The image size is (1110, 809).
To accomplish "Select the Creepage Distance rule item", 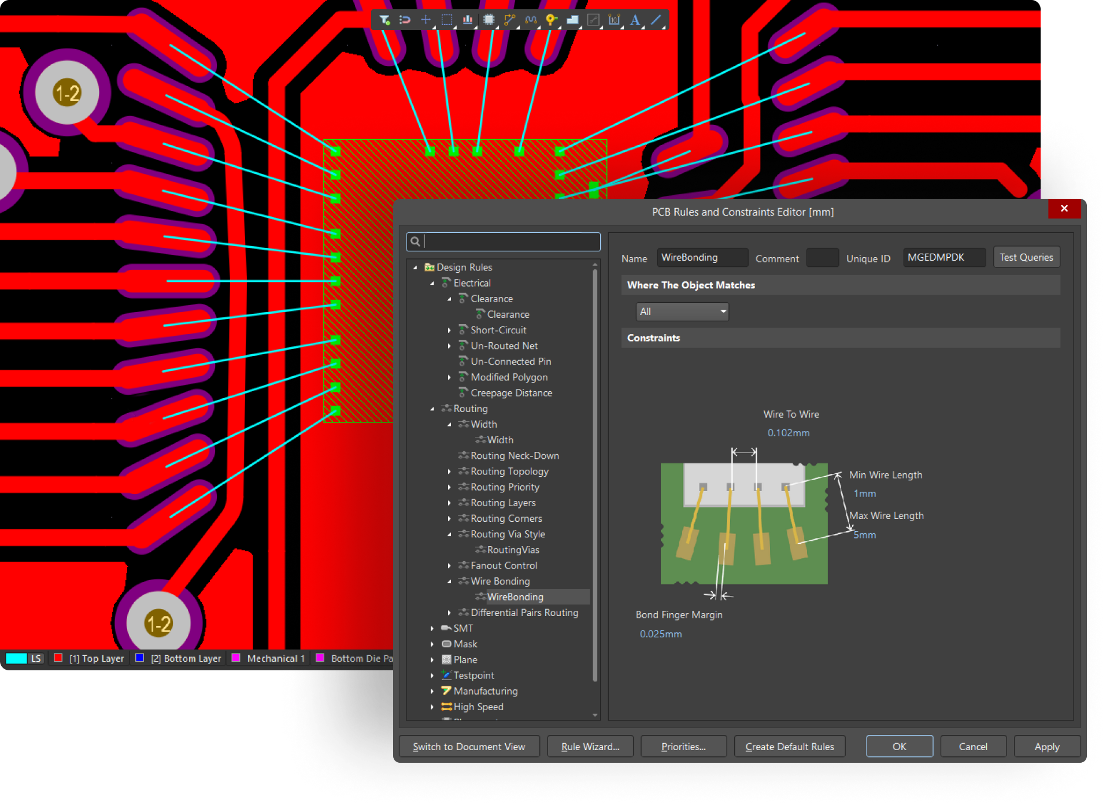I will [510, 393].
